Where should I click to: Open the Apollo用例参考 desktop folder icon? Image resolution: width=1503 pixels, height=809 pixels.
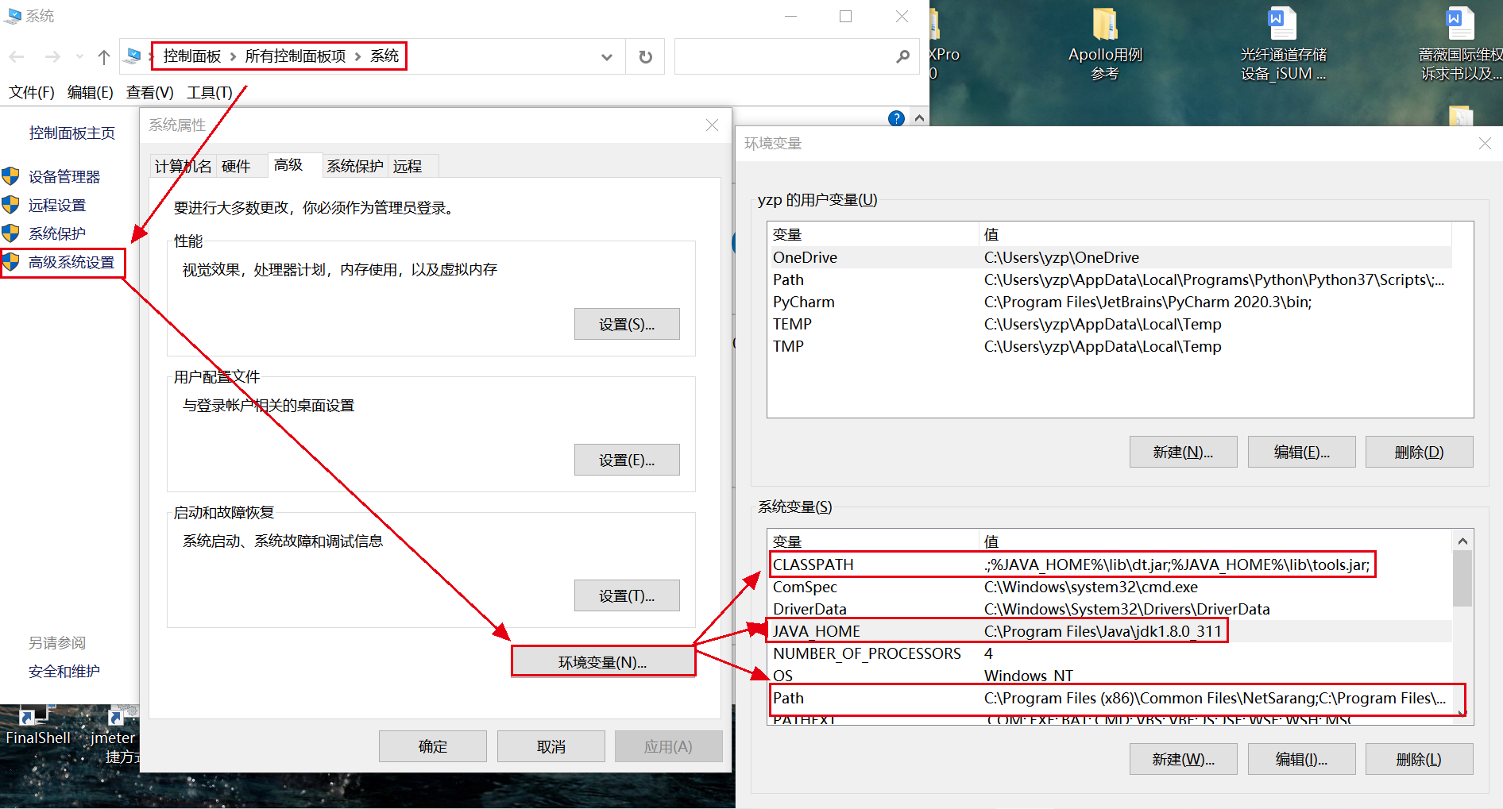point(1105,24)
